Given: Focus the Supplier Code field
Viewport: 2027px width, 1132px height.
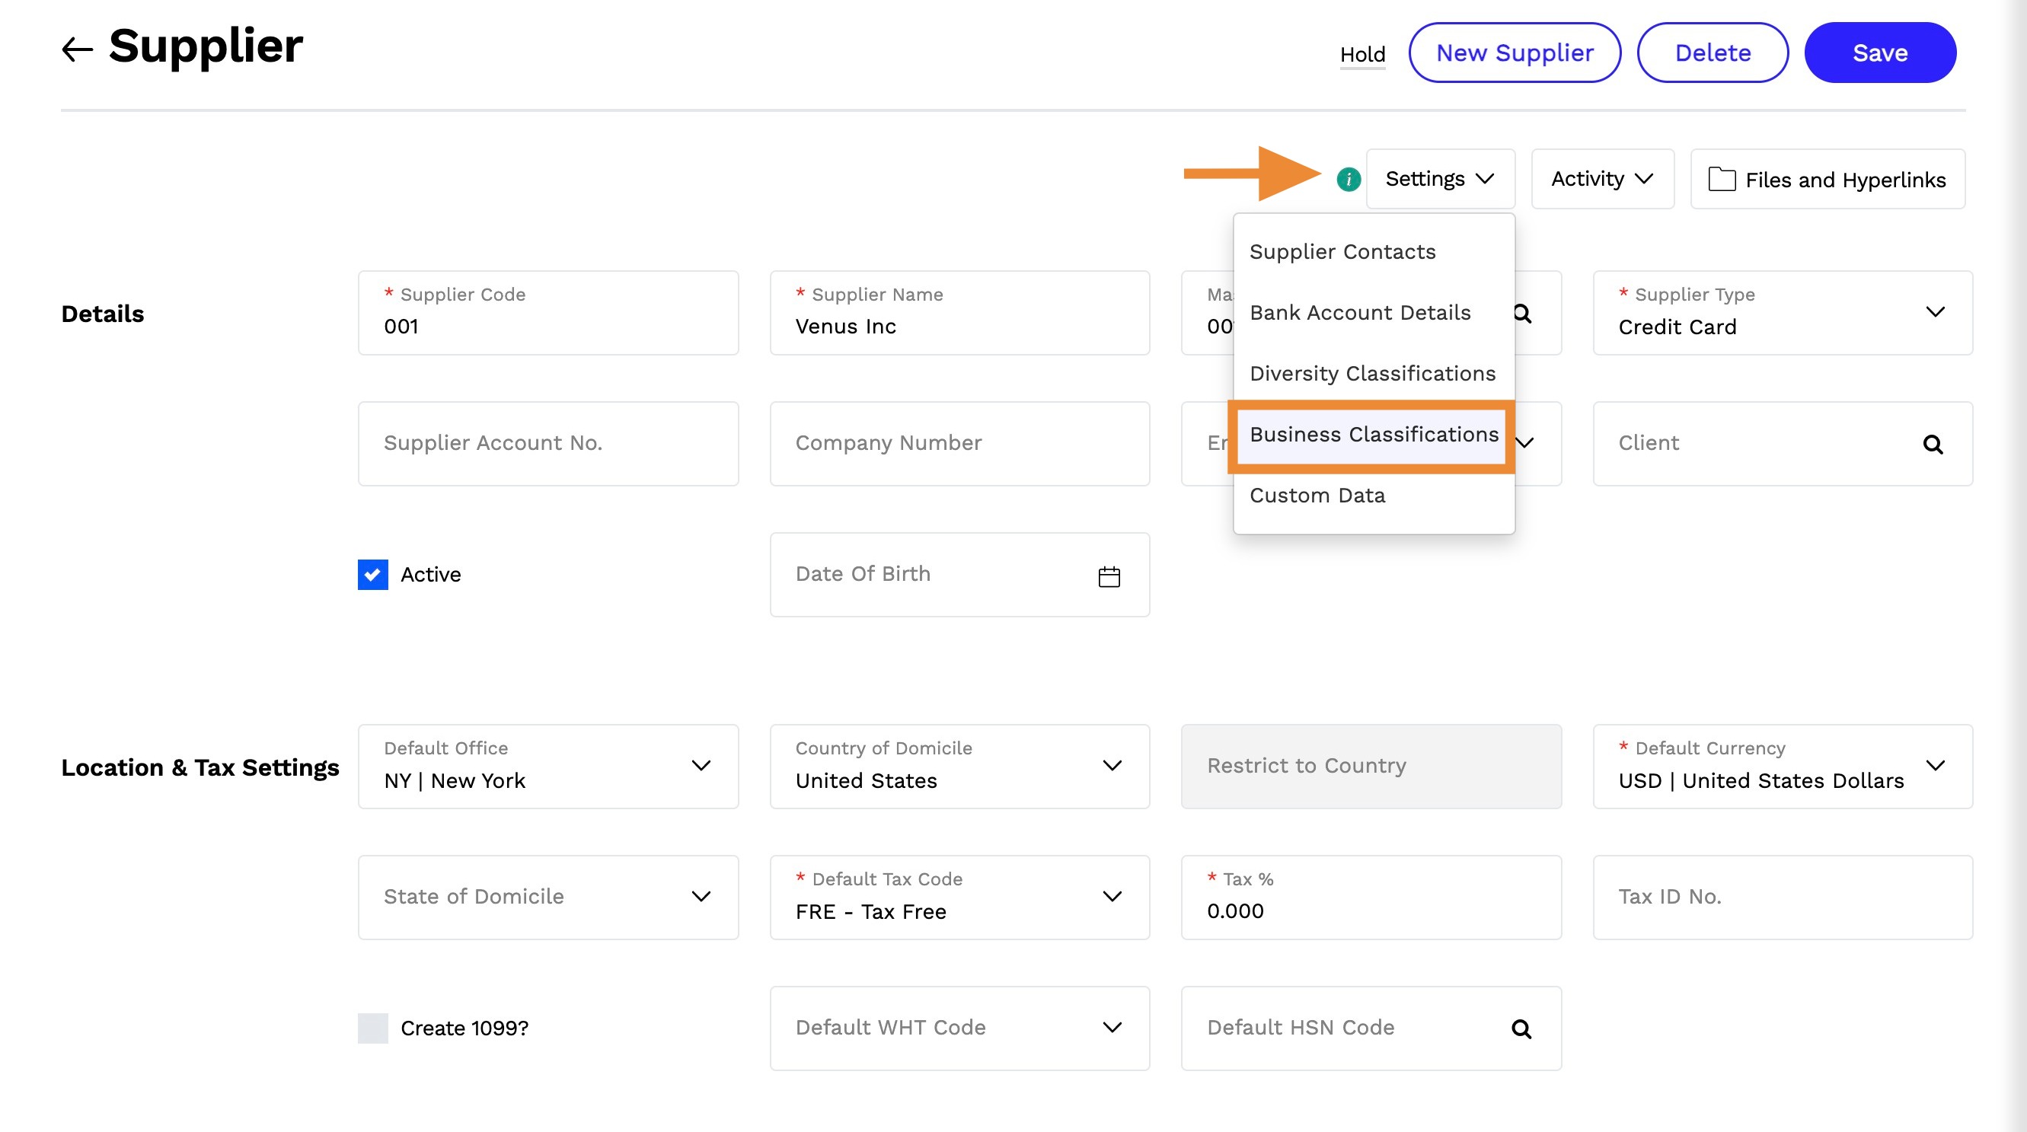Looking at the screenshot, I should [547, 313].
